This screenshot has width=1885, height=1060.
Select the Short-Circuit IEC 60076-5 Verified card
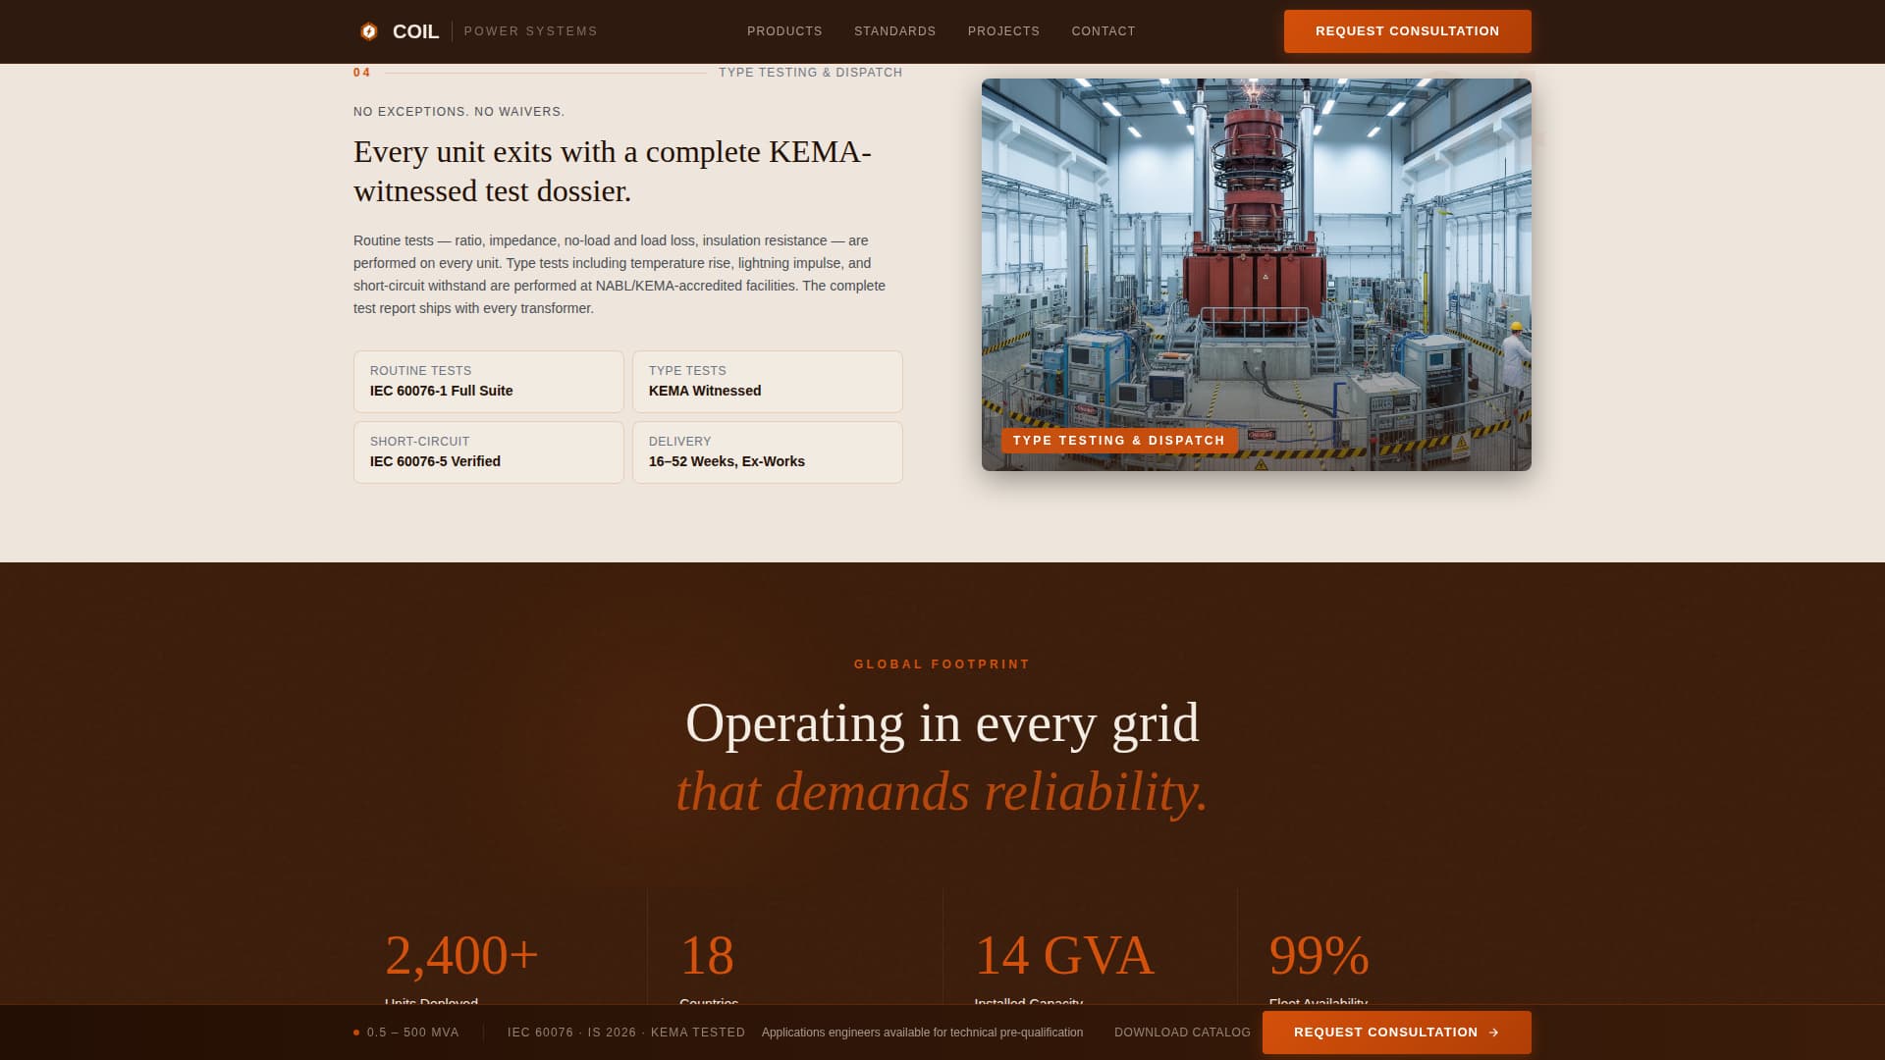pyautogui.click(x=488, y=452)
